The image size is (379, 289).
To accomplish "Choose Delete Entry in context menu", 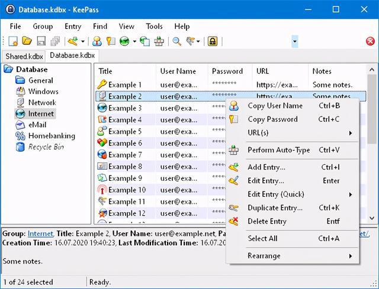I will click(x=293, y=221).
